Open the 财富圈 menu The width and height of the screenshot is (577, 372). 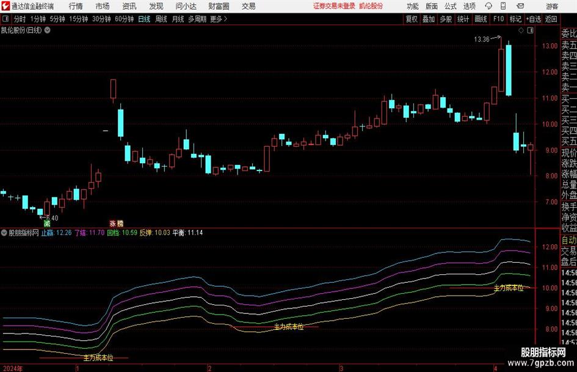219,6
